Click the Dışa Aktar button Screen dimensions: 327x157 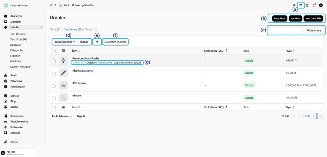(280, 19)
